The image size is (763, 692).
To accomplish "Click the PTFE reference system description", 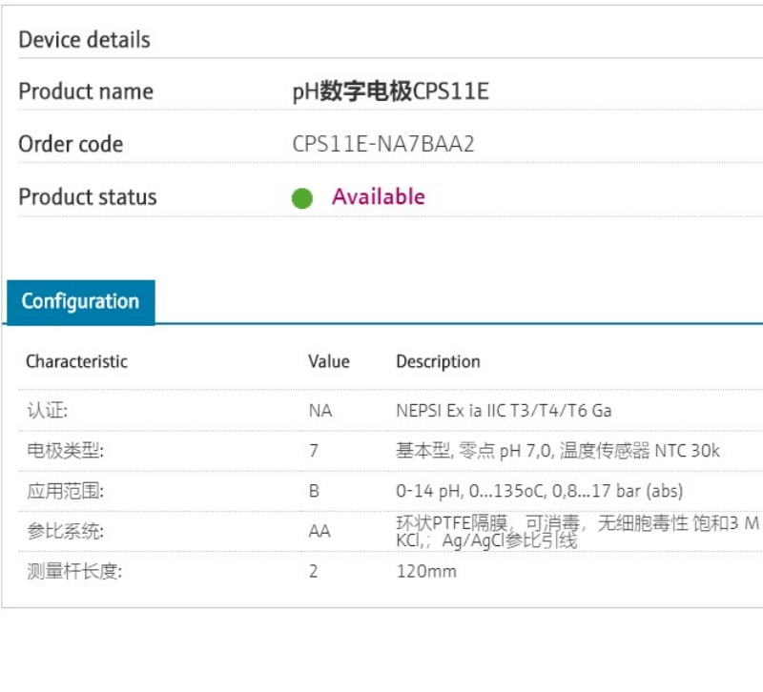I will pos(577,532).
